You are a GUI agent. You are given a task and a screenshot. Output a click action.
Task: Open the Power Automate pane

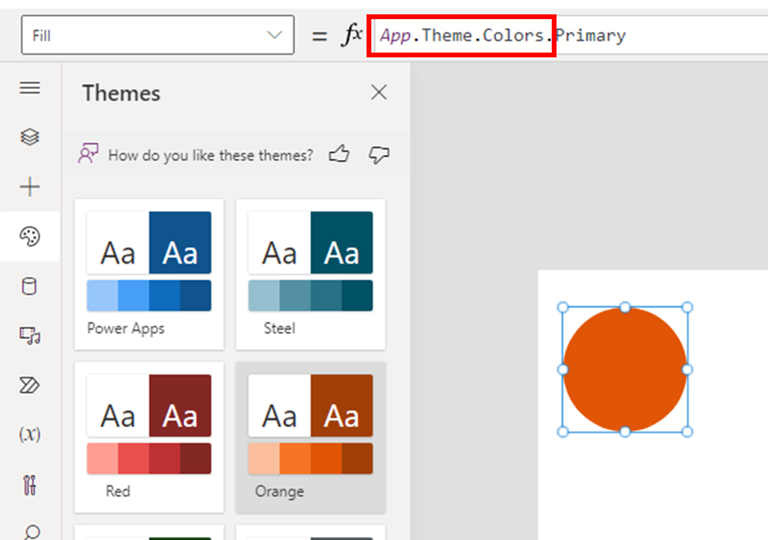pyautogui.click(x=29, y=385)
